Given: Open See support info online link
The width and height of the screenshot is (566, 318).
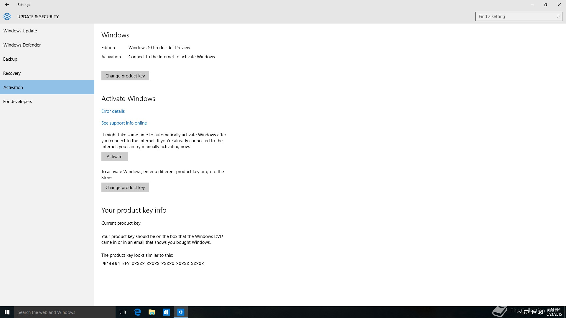Looking at the screenshot, I should point(124,123).
